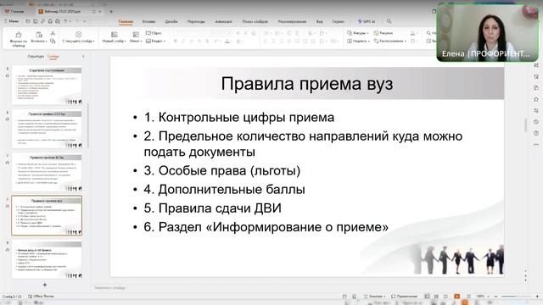Open the Анимация animation ribbon tab

click(223, 21)
